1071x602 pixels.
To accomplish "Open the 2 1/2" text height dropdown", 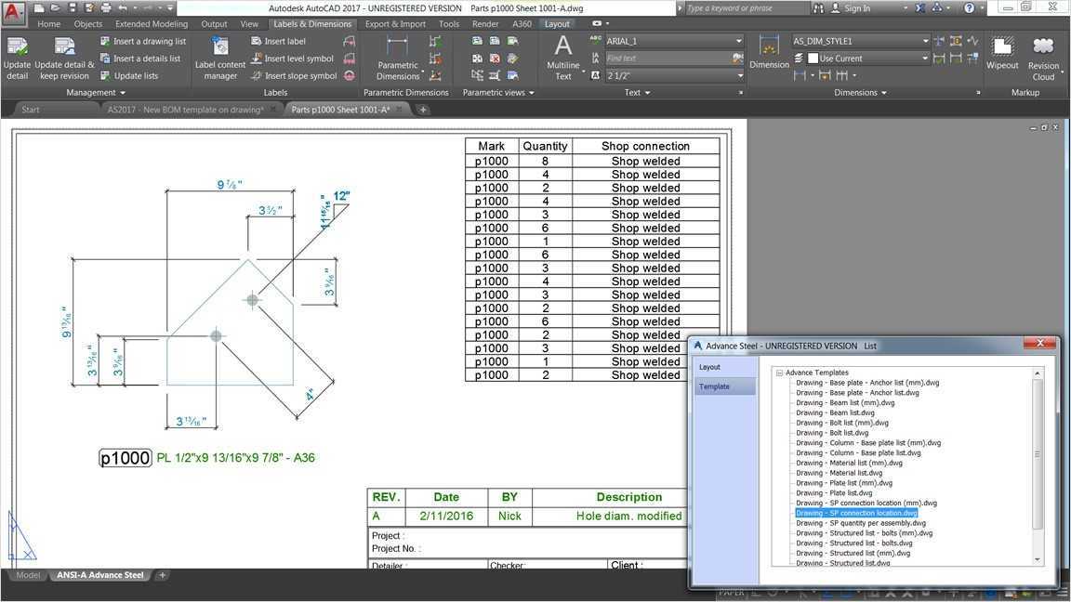I will [740, 76].
